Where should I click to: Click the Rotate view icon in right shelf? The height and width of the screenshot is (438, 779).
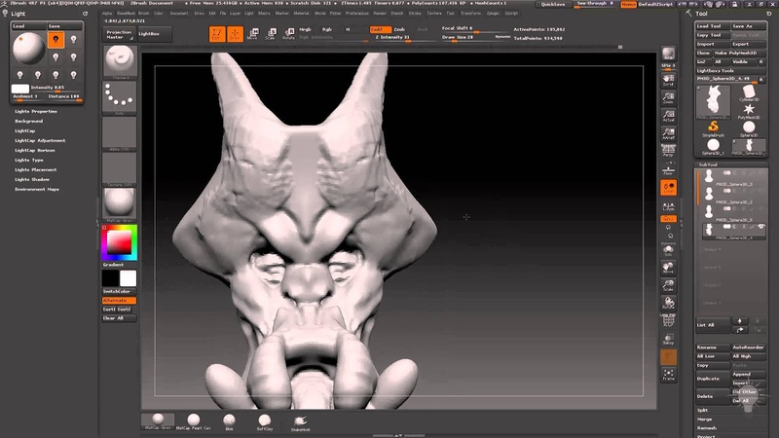(668, 304)
